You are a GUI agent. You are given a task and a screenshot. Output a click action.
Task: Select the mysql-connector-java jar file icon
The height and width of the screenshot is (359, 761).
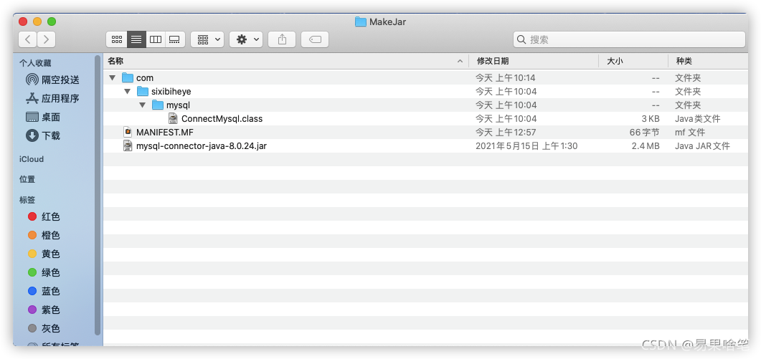128,145
